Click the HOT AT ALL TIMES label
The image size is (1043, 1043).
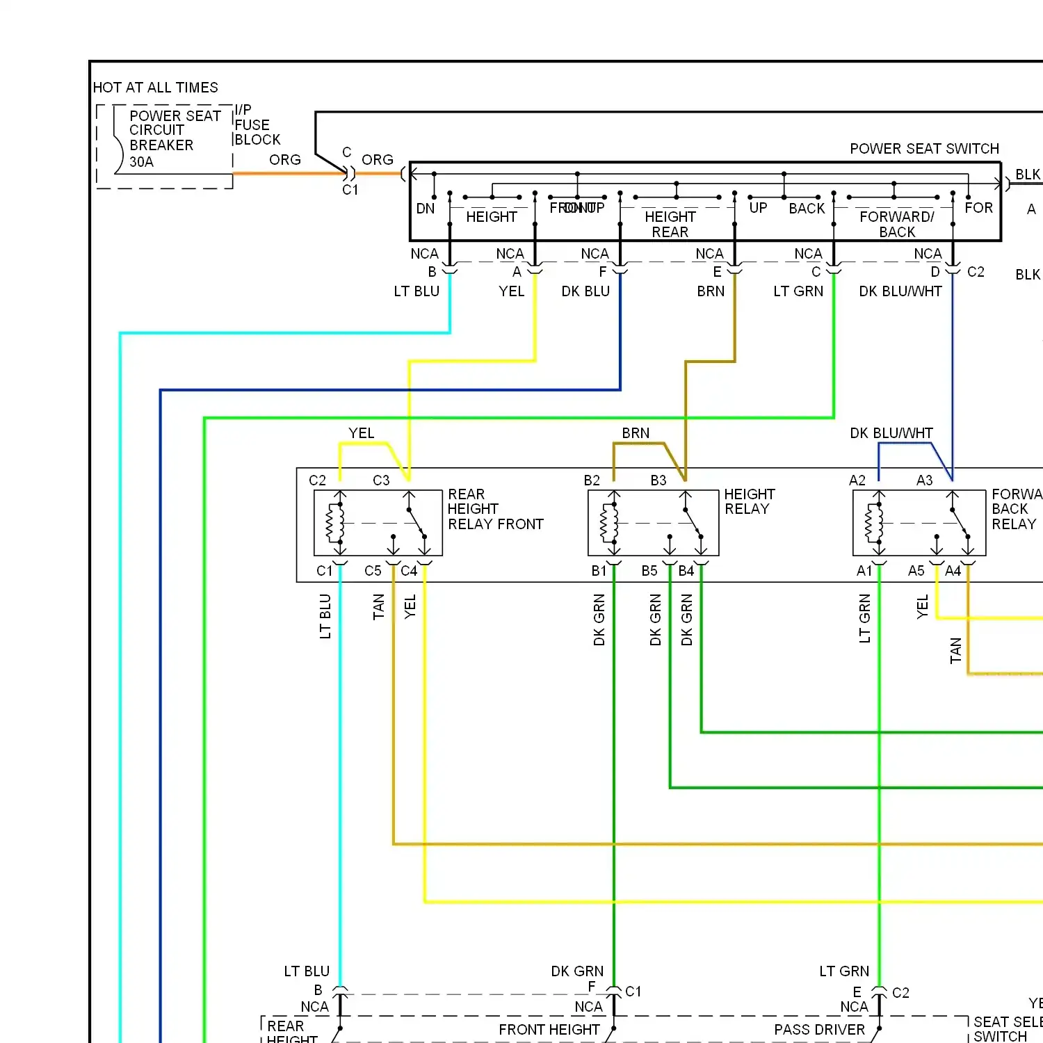pos(156,88)
